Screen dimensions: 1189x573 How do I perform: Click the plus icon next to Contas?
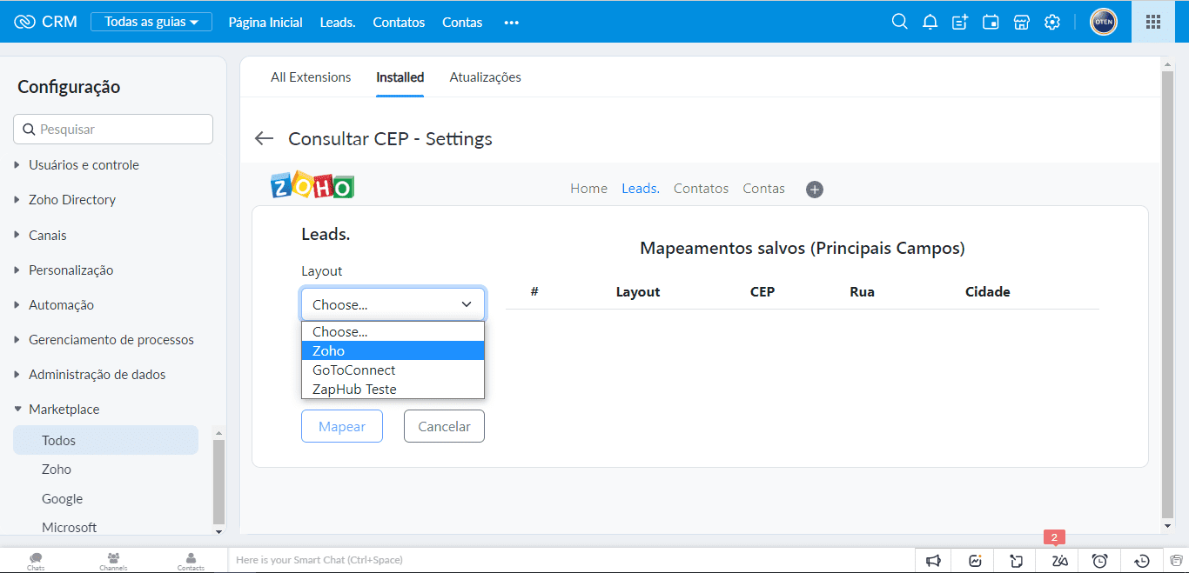pyautogui.click(x=815, y=190)
